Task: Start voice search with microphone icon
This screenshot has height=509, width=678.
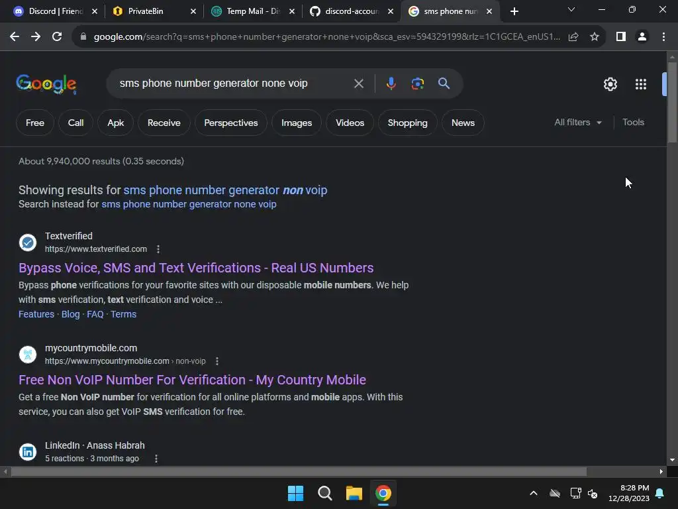Action: tap(391, 84)
